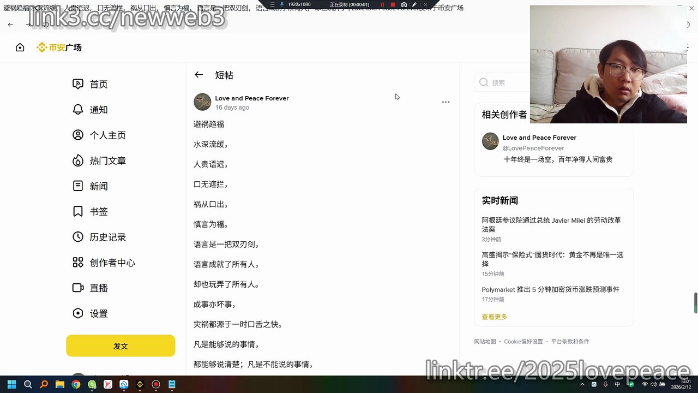Open the Polymarket prediction news headline

[x=550, y=289]
